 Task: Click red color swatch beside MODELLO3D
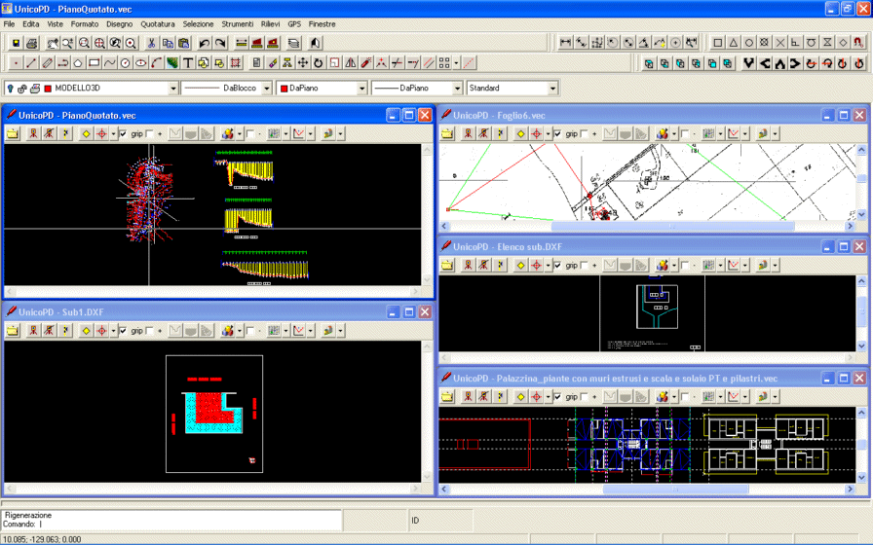click(48, 89)
